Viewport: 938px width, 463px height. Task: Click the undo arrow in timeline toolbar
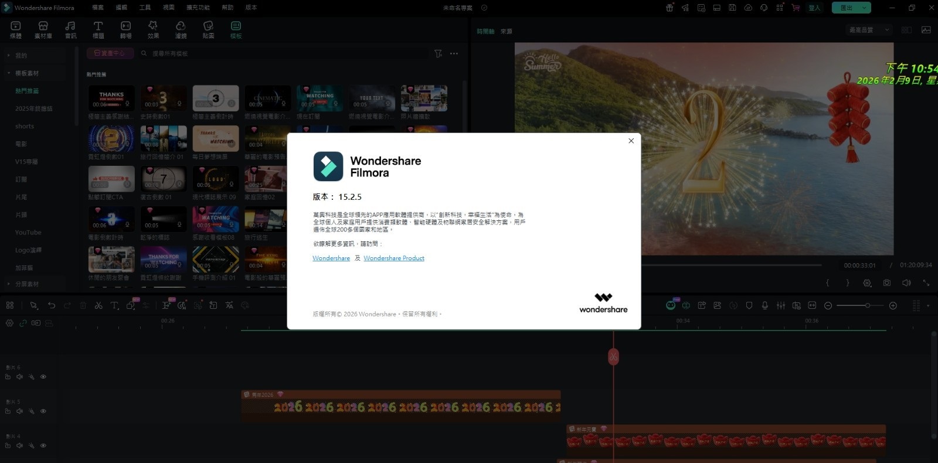tap(52, 305)
